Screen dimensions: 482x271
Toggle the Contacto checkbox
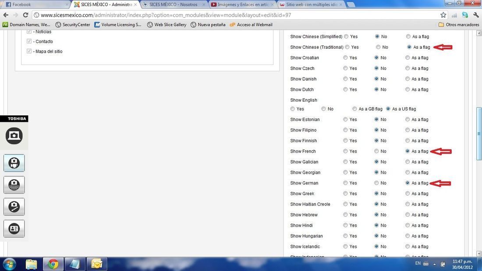(x=29, y=41)
